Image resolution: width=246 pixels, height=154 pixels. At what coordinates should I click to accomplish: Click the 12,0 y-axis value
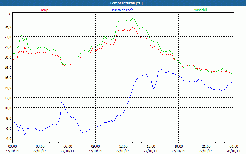8,98
